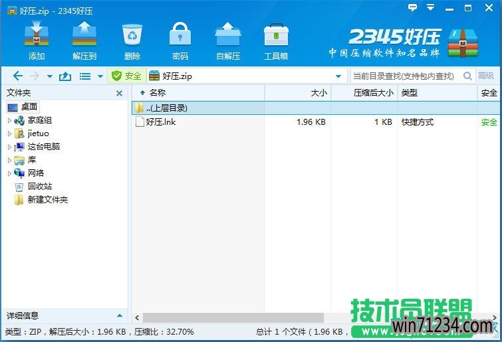Close the 文件夹 folder pane
The image size is (502, 342).
[119, 94]
